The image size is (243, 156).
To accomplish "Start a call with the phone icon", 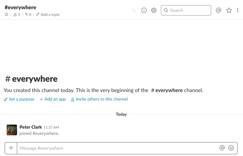I will [x=134, y=10].
